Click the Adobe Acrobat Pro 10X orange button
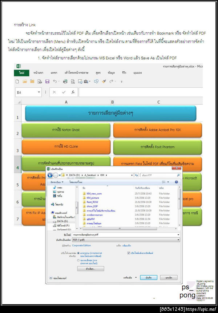 [x=157, y=130]
